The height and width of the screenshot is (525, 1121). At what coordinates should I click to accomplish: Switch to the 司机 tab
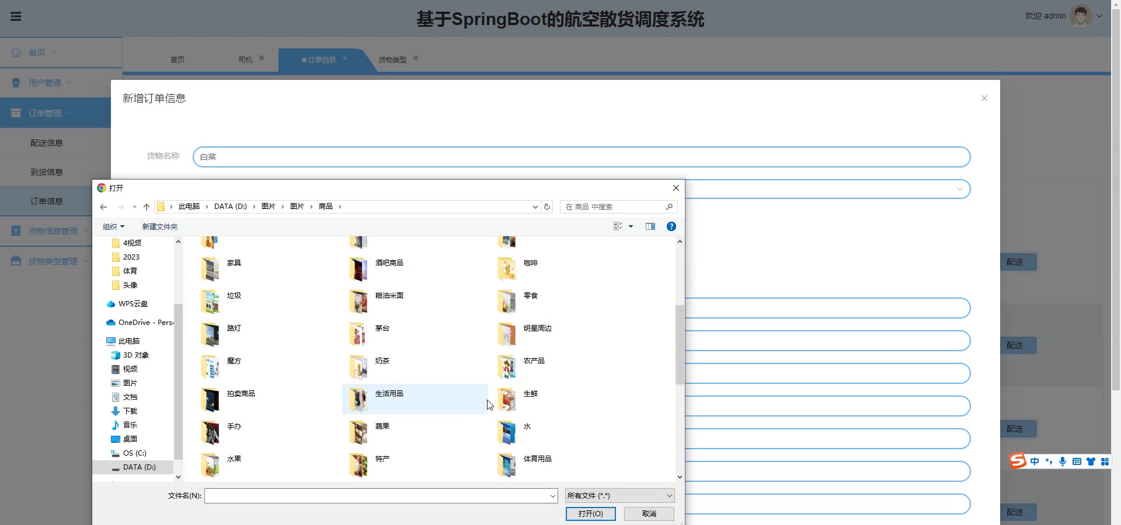pyautogui.click(x=245, y=60)
